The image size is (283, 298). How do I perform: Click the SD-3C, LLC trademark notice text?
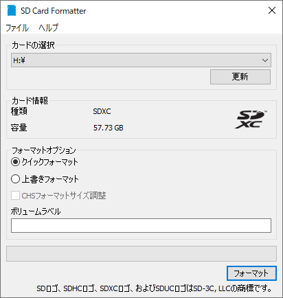pos(154,288)
